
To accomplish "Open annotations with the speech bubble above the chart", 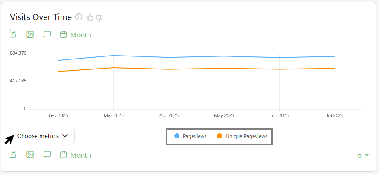I will pos(47,34).
